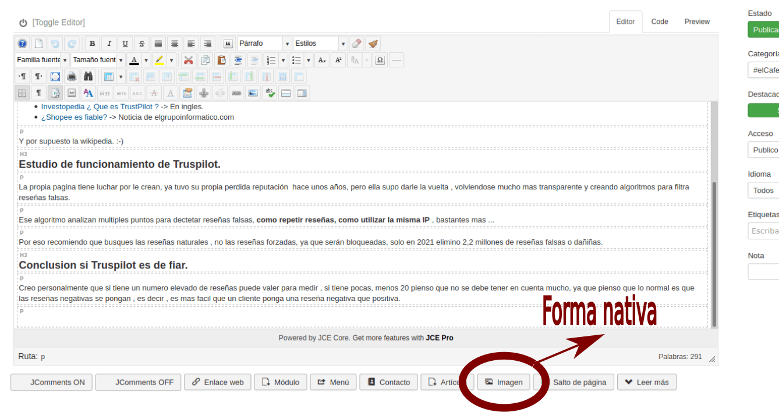Insert a link with chain icon
779x416 pixels.
click(236, 92)
